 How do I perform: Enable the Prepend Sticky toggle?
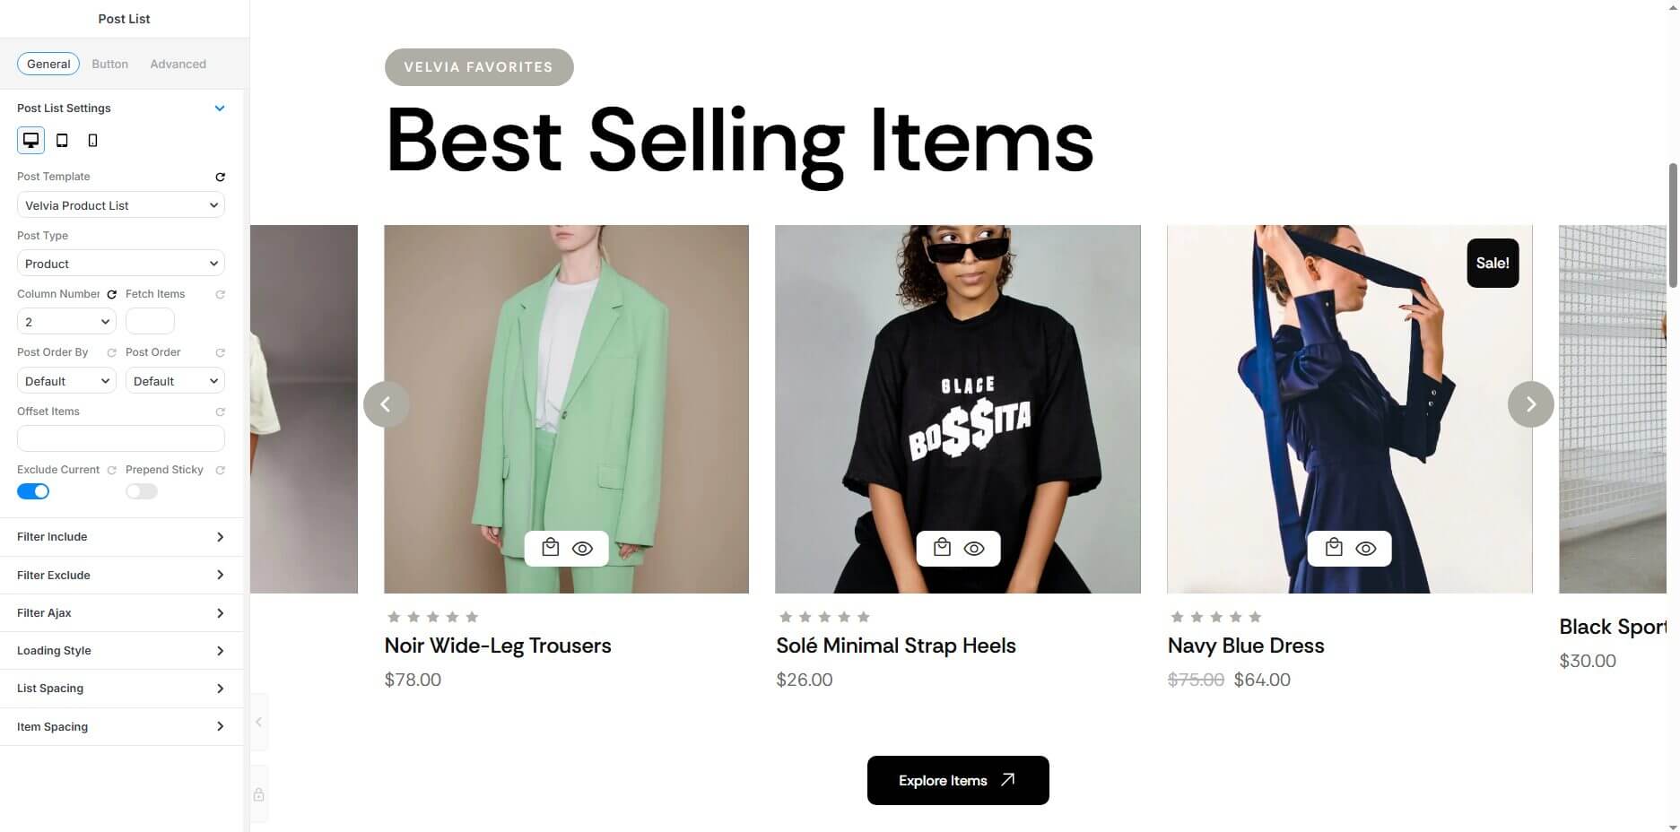[142, 491]
